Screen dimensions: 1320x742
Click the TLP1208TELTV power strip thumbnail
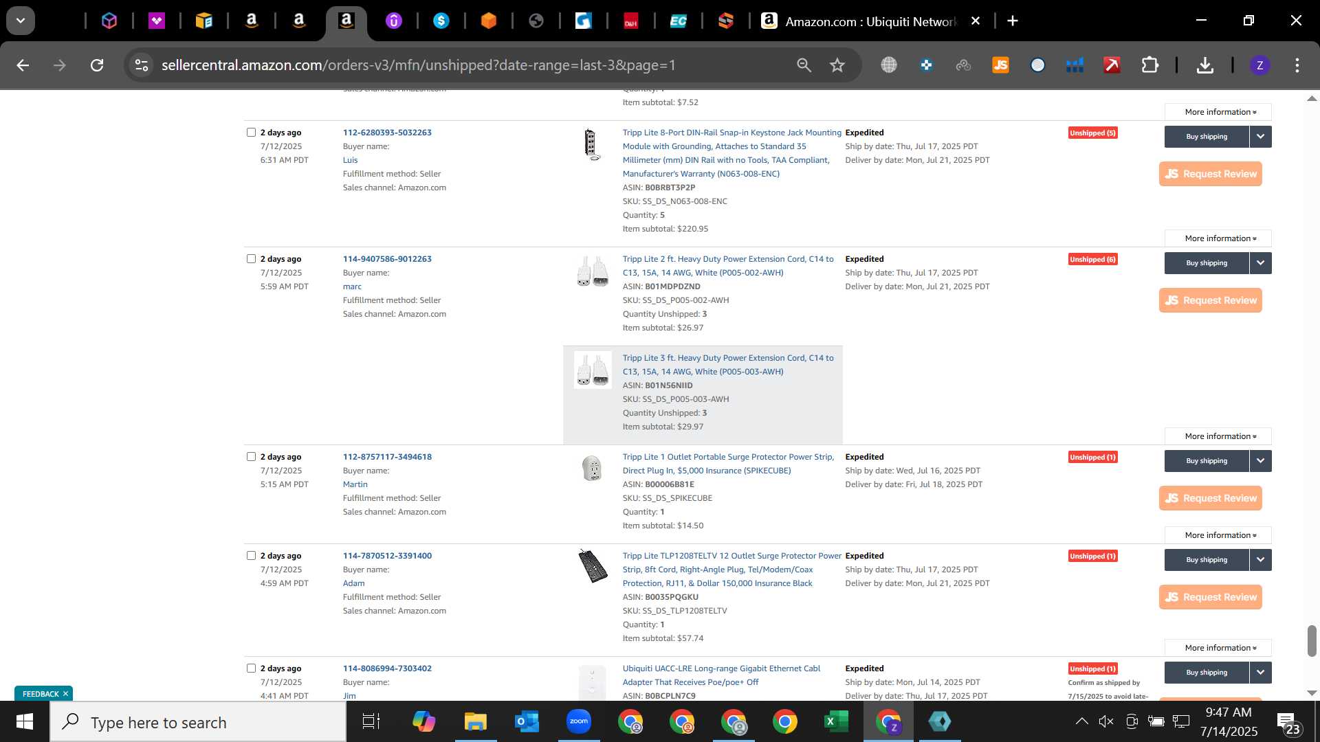coord(592,567)
